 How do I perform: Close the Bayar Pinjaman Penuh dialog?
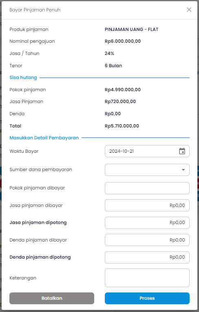(x=189, y=9)
